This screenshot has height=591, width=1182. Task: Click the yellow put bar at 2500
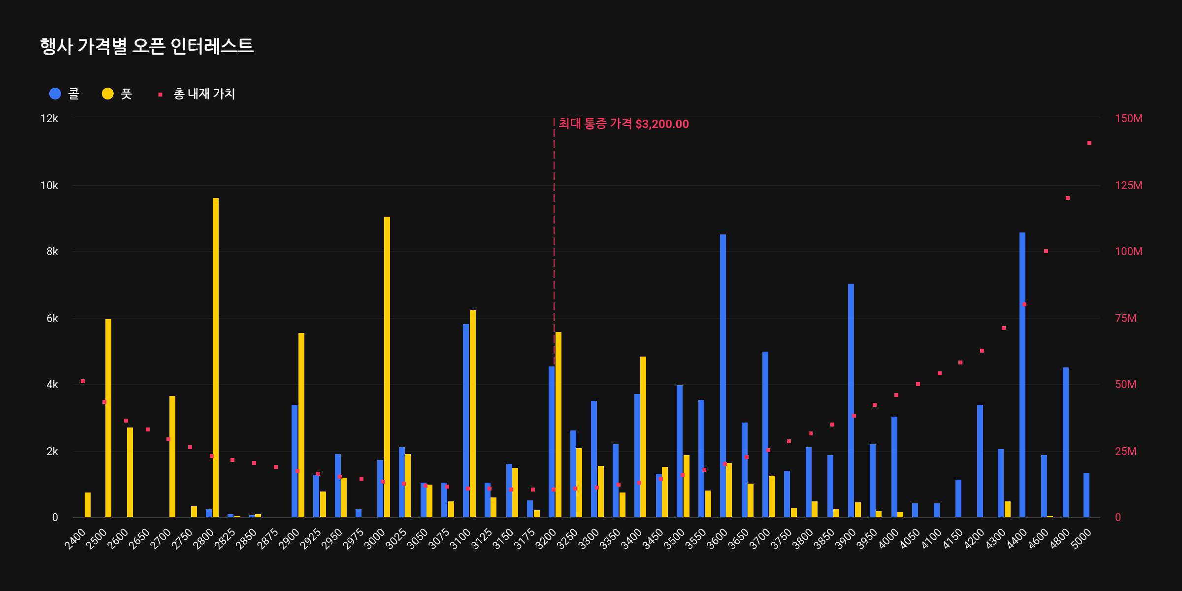point(108,418)
